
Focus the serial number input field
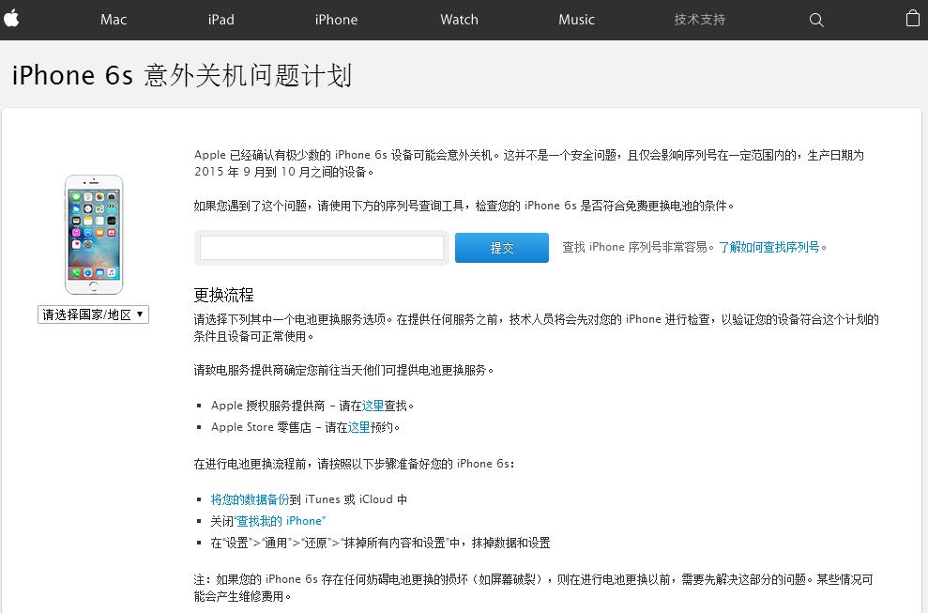coord(321,248)
